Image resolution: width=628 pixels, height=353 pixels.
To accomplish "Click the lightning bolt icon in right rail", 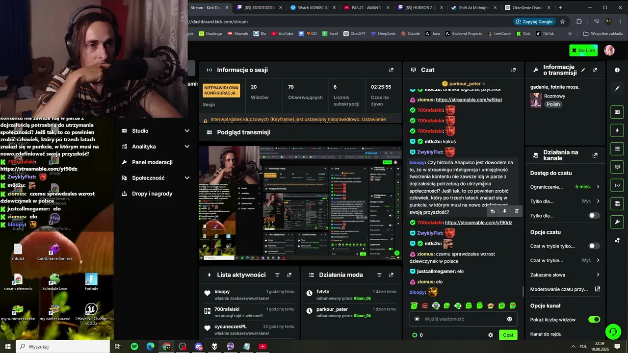I will point(617,130).
